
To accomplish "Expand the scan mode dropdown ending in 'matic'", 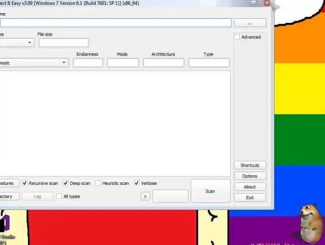I will (34, 63).
